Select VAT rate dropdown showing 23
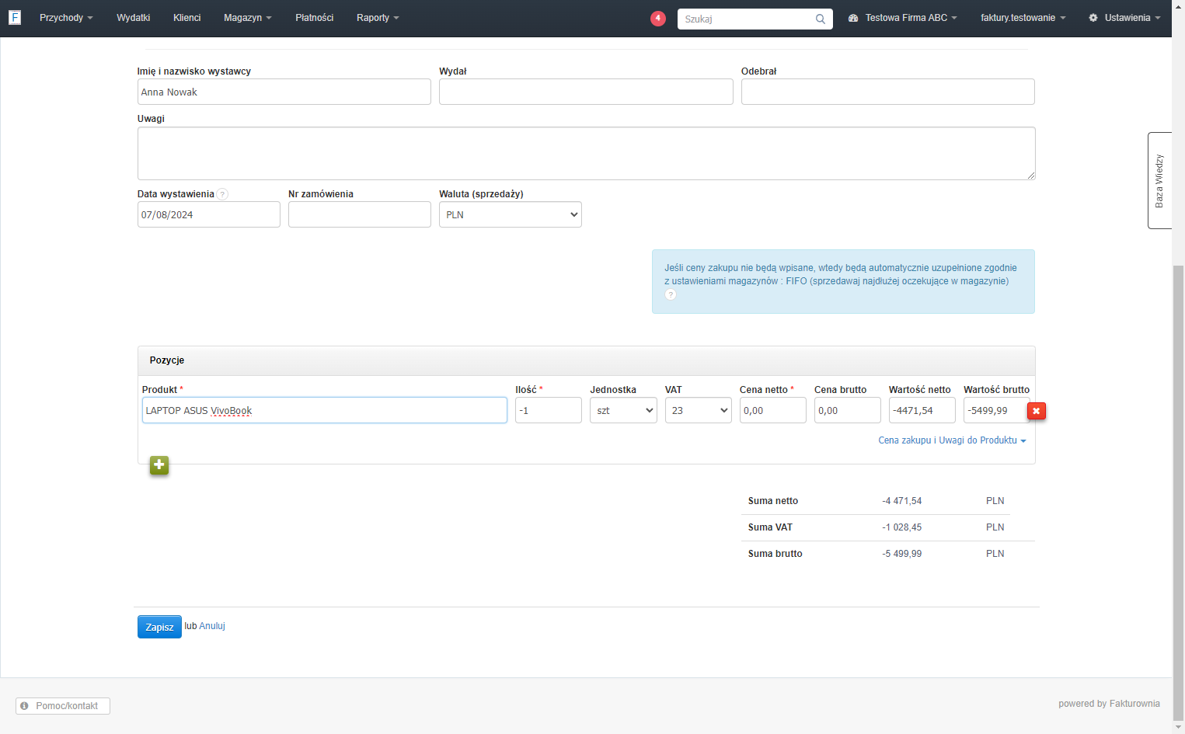 coord(698,410)
